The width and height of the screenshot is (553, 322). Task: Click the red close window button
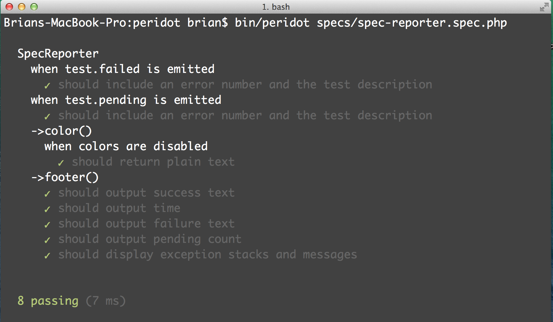(9, 7)
